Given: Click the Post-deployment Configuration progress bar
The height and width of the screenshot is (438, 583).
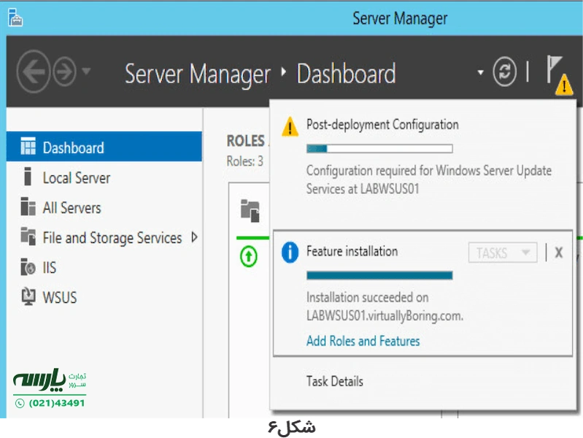Looking at the screenshot, I should click(379, 149).
